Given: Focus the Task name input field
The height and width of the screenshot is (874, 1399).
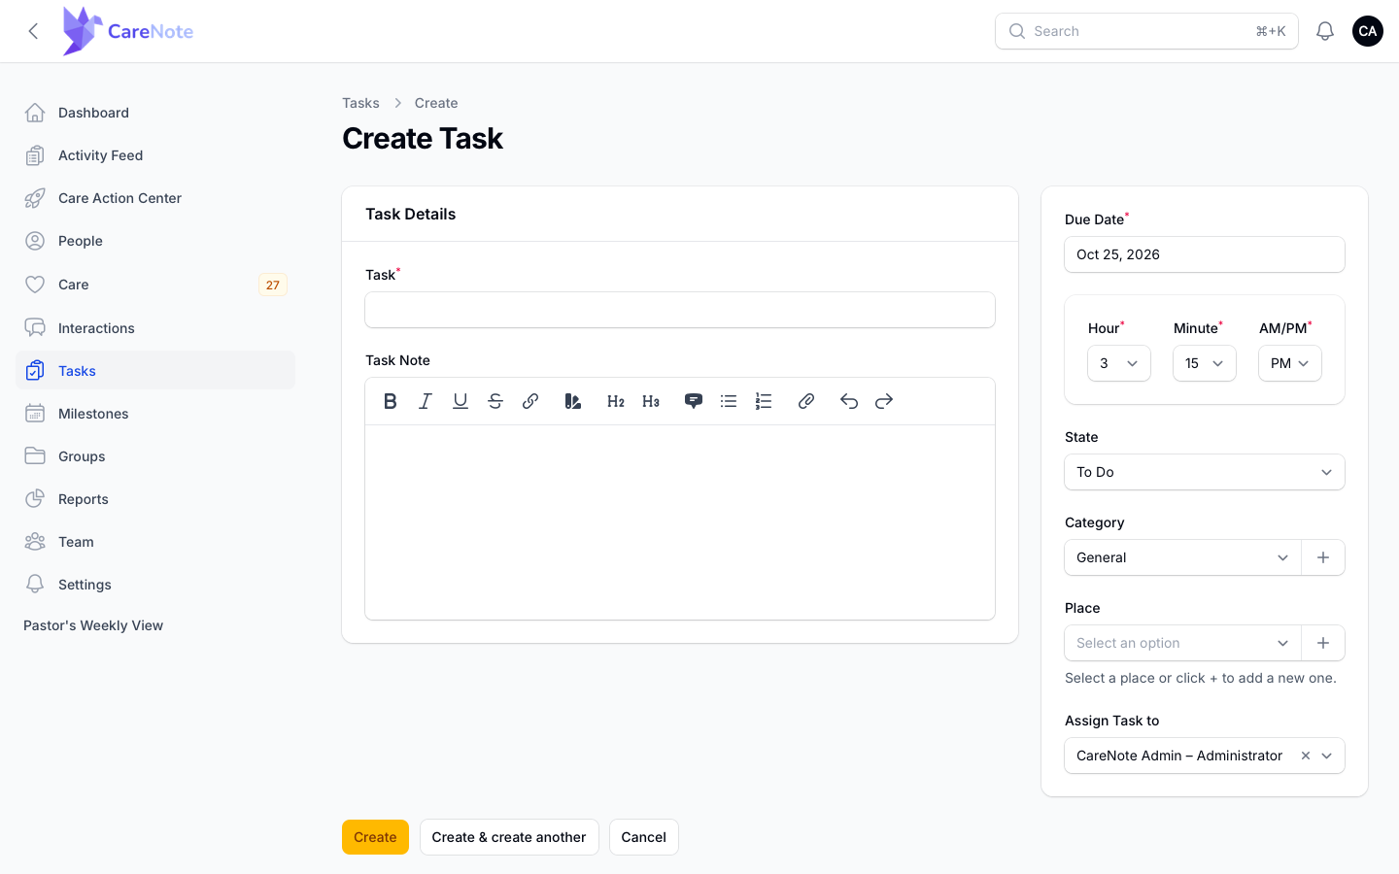Looking at the screenshot, I should coord(680,310).
